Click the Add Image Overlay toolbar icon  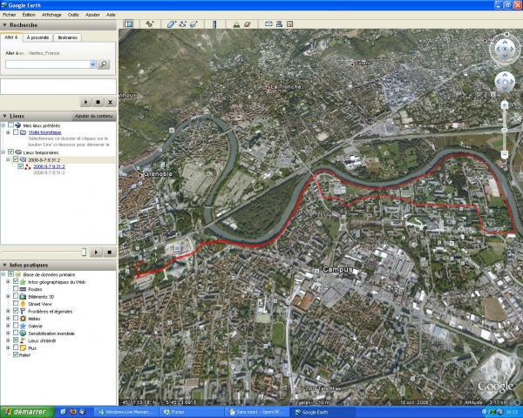click(x=194, y=24)
